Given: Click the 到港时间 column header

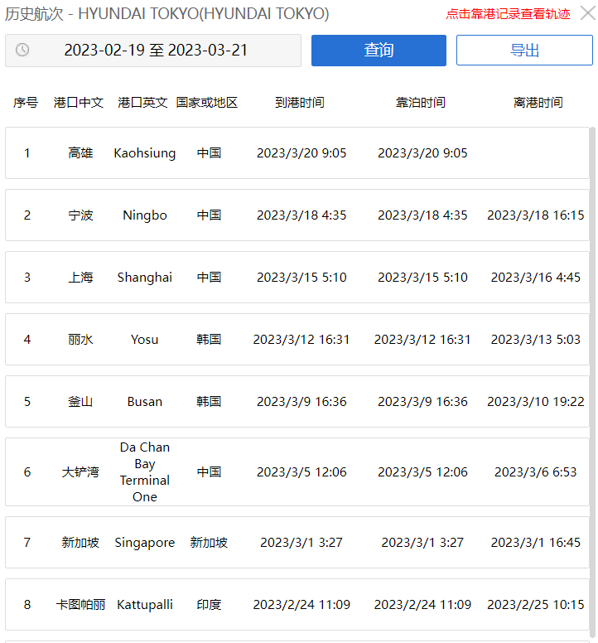Looking at the screenshot, I should tap(300, 103).
